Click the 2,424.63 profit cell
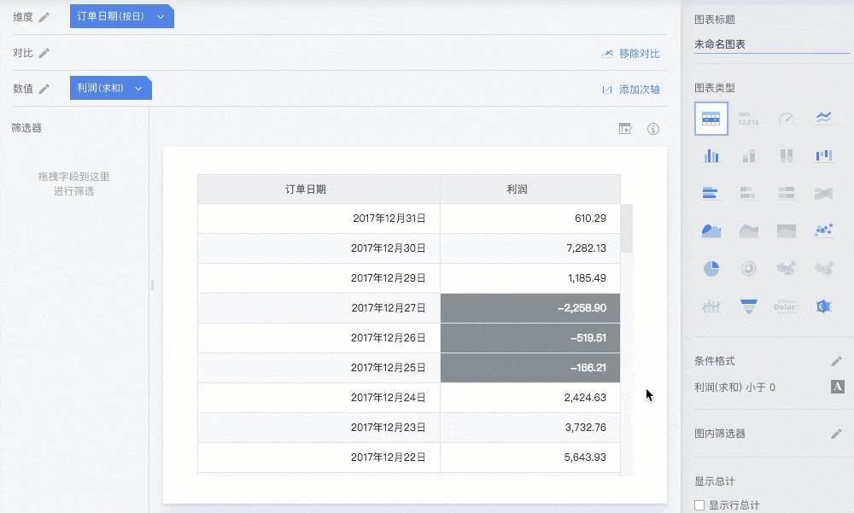This screenshot has width=854, height=513. 530,398
